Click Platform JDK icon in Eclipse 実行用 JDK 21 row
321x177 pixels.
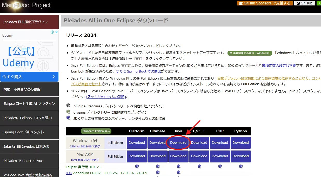pos(137,167)
